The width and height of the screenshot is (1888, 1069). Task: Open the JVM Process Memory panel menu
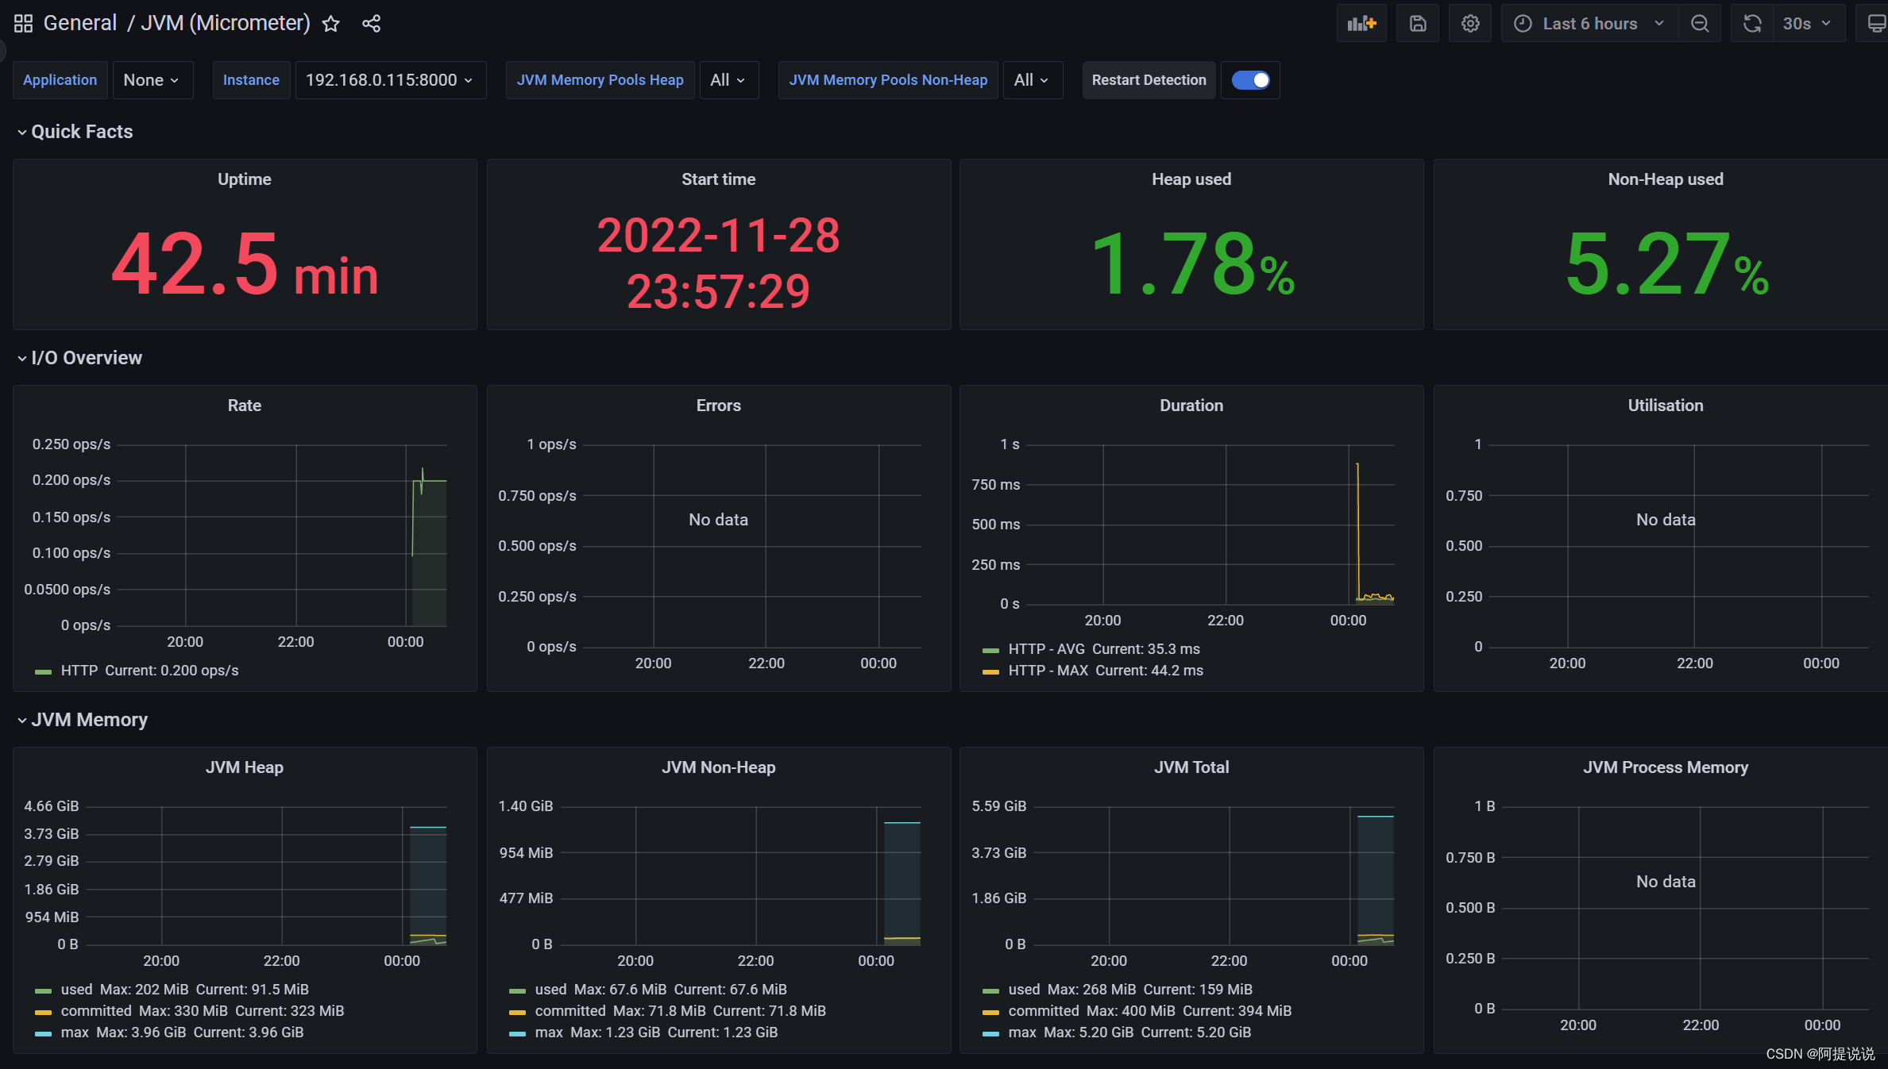click(1666, 767)
